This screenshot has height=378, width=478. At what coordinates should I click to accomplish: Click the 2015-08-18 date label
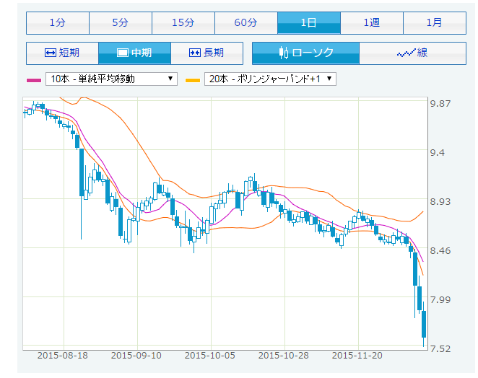63,356
